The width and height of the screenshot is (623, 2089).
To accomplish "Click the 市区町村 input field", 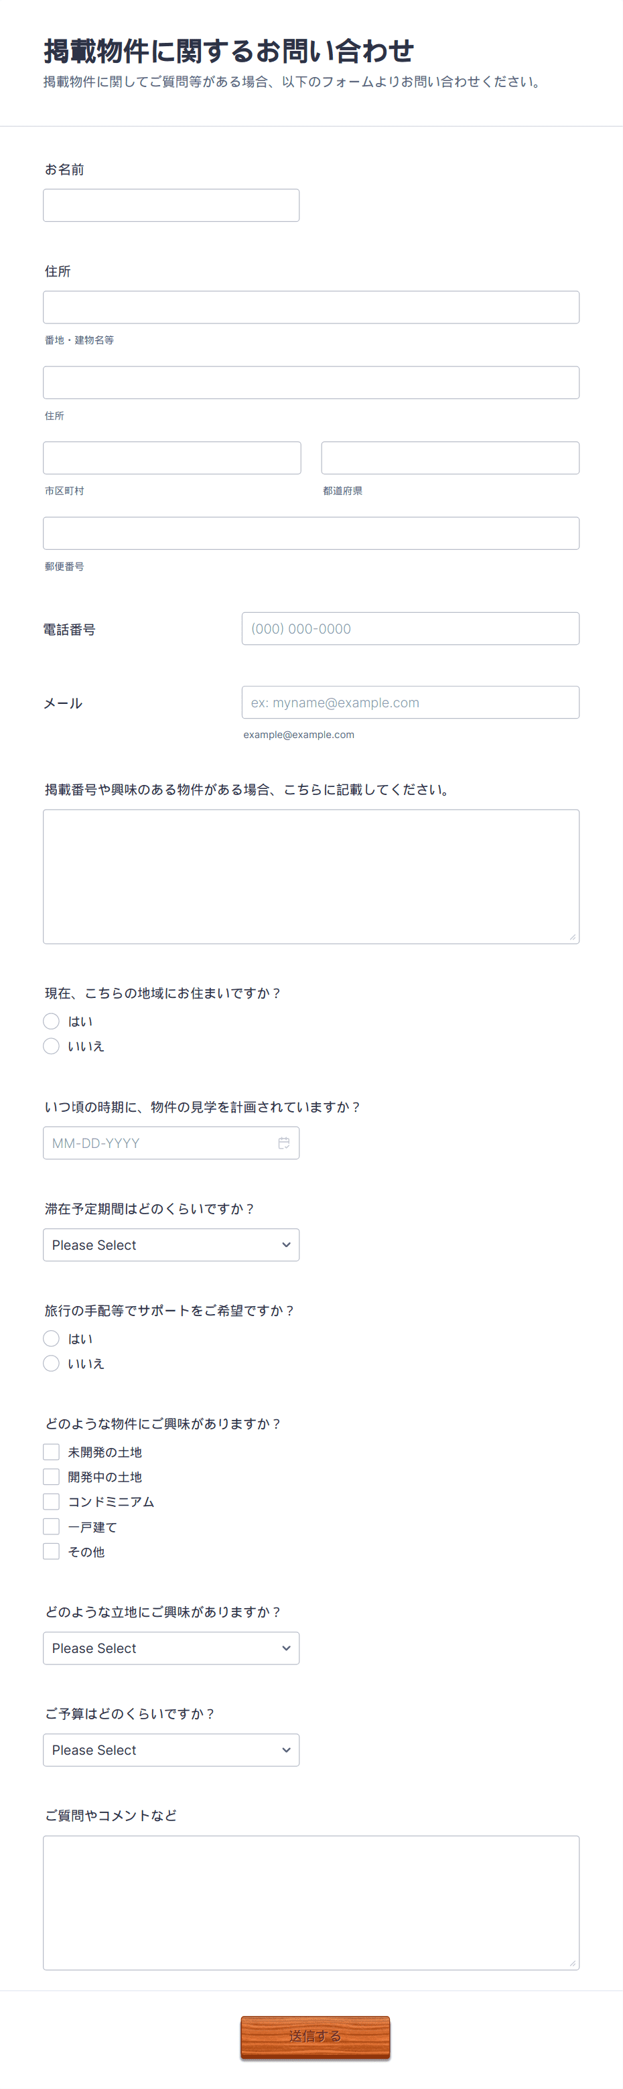I will pos(172,457).
